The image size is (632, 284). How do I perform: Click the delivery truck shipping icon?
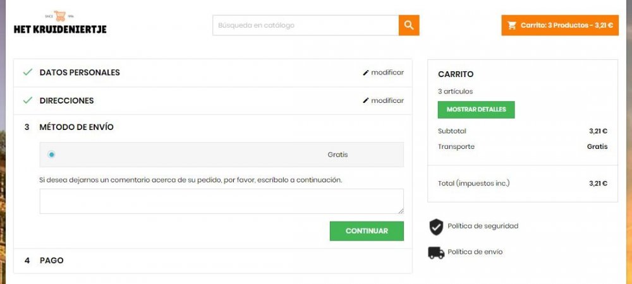pos(436,252)
